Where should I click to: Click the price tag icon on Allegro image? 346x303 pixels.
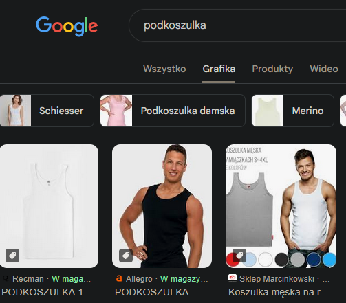pyautogui.click(x=126, y=256)
